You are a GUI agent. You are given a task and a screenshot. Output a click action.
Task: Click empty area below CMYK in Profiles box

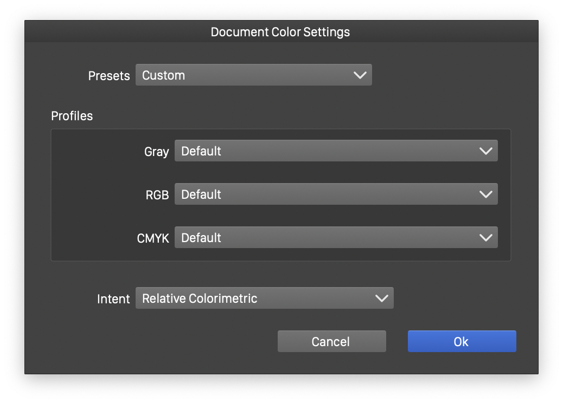click(x=280, y=255)
